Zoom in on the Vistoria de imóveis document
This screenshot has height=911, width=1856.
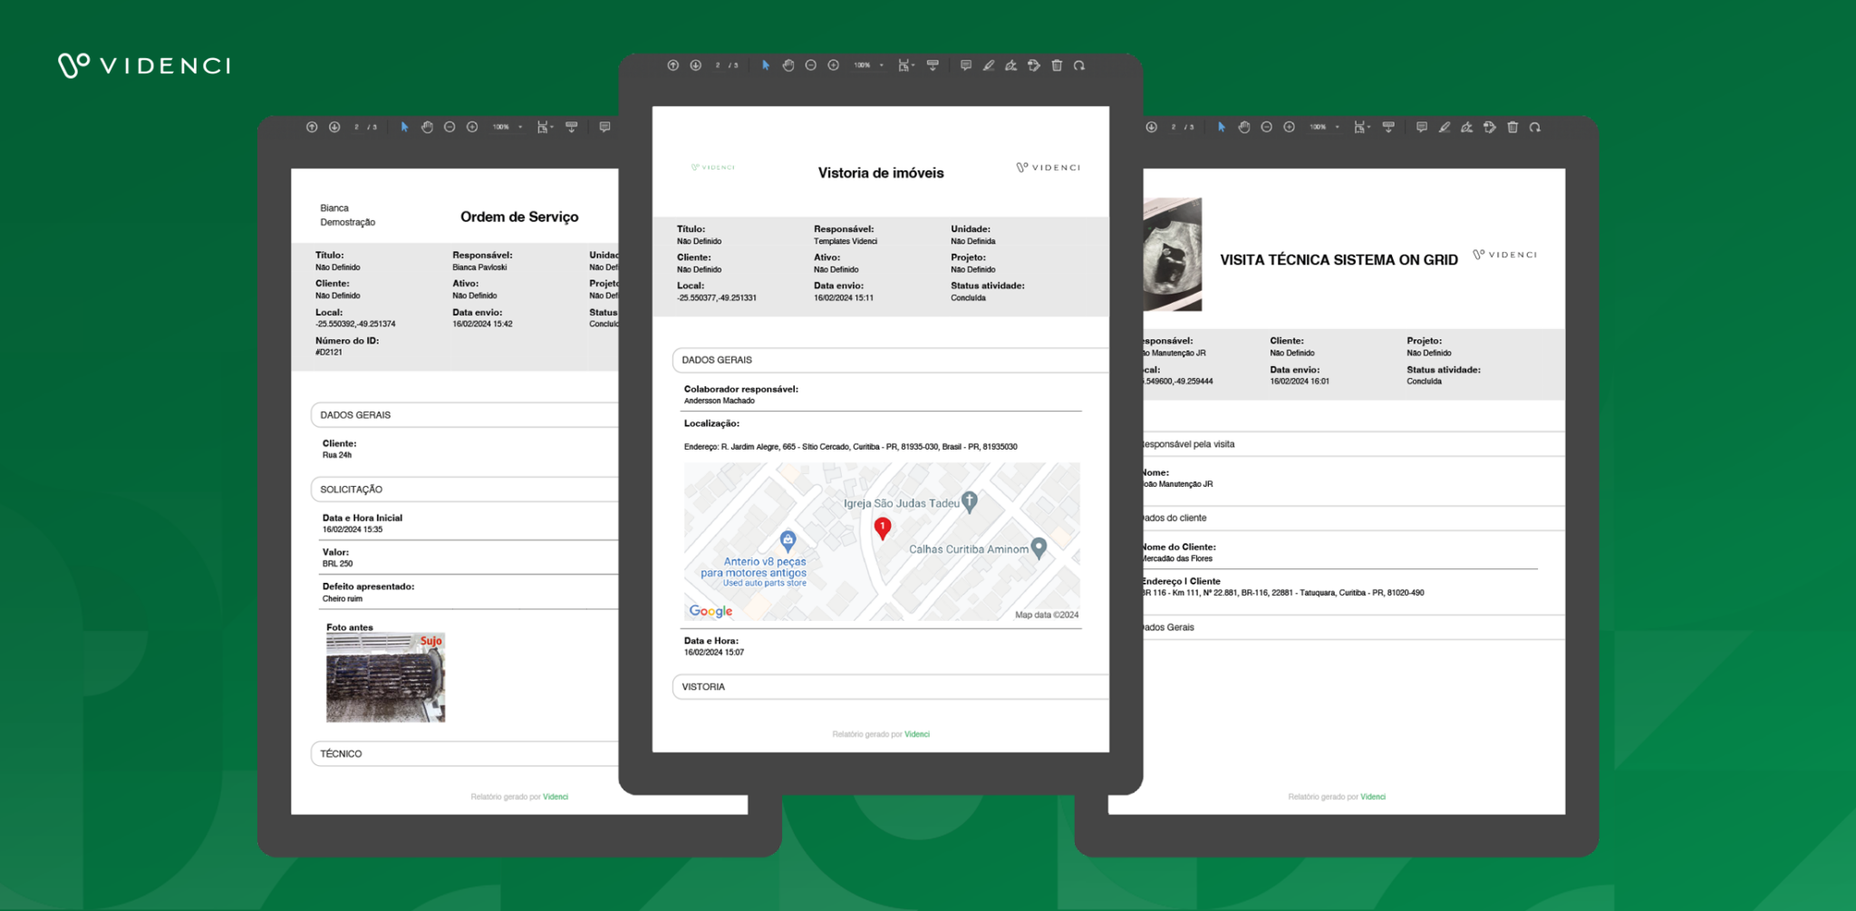tap(832, 65)
